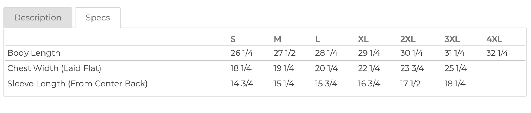Screen dimensions: 531x113
Task: Switch to the Description tab
Action: point(38,18)
